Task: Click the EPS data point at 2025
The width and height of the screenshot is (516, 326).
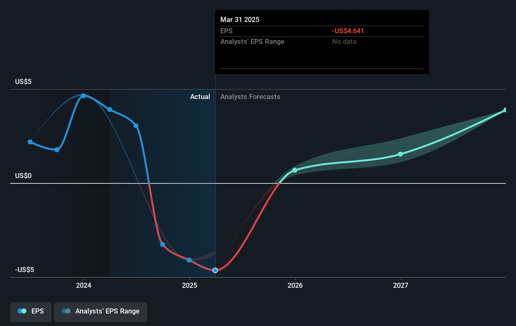Action: point(189,260)
